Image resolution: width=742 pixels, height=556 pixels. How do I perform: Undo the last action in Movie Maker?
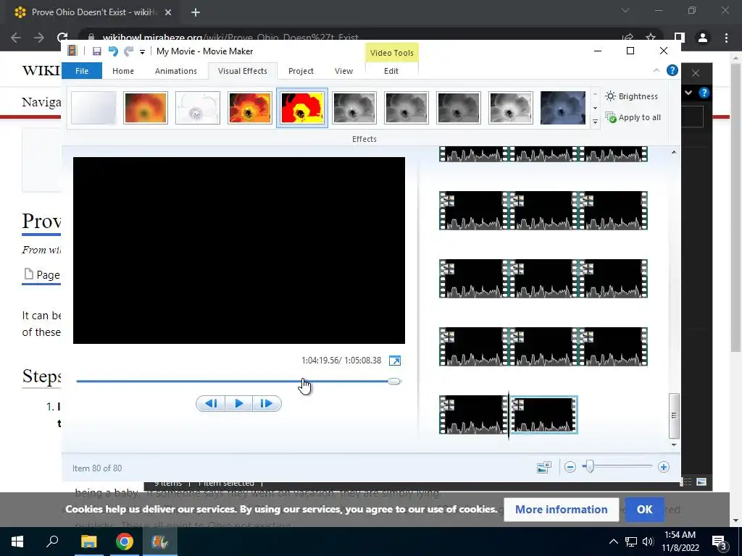coord(113,51)
